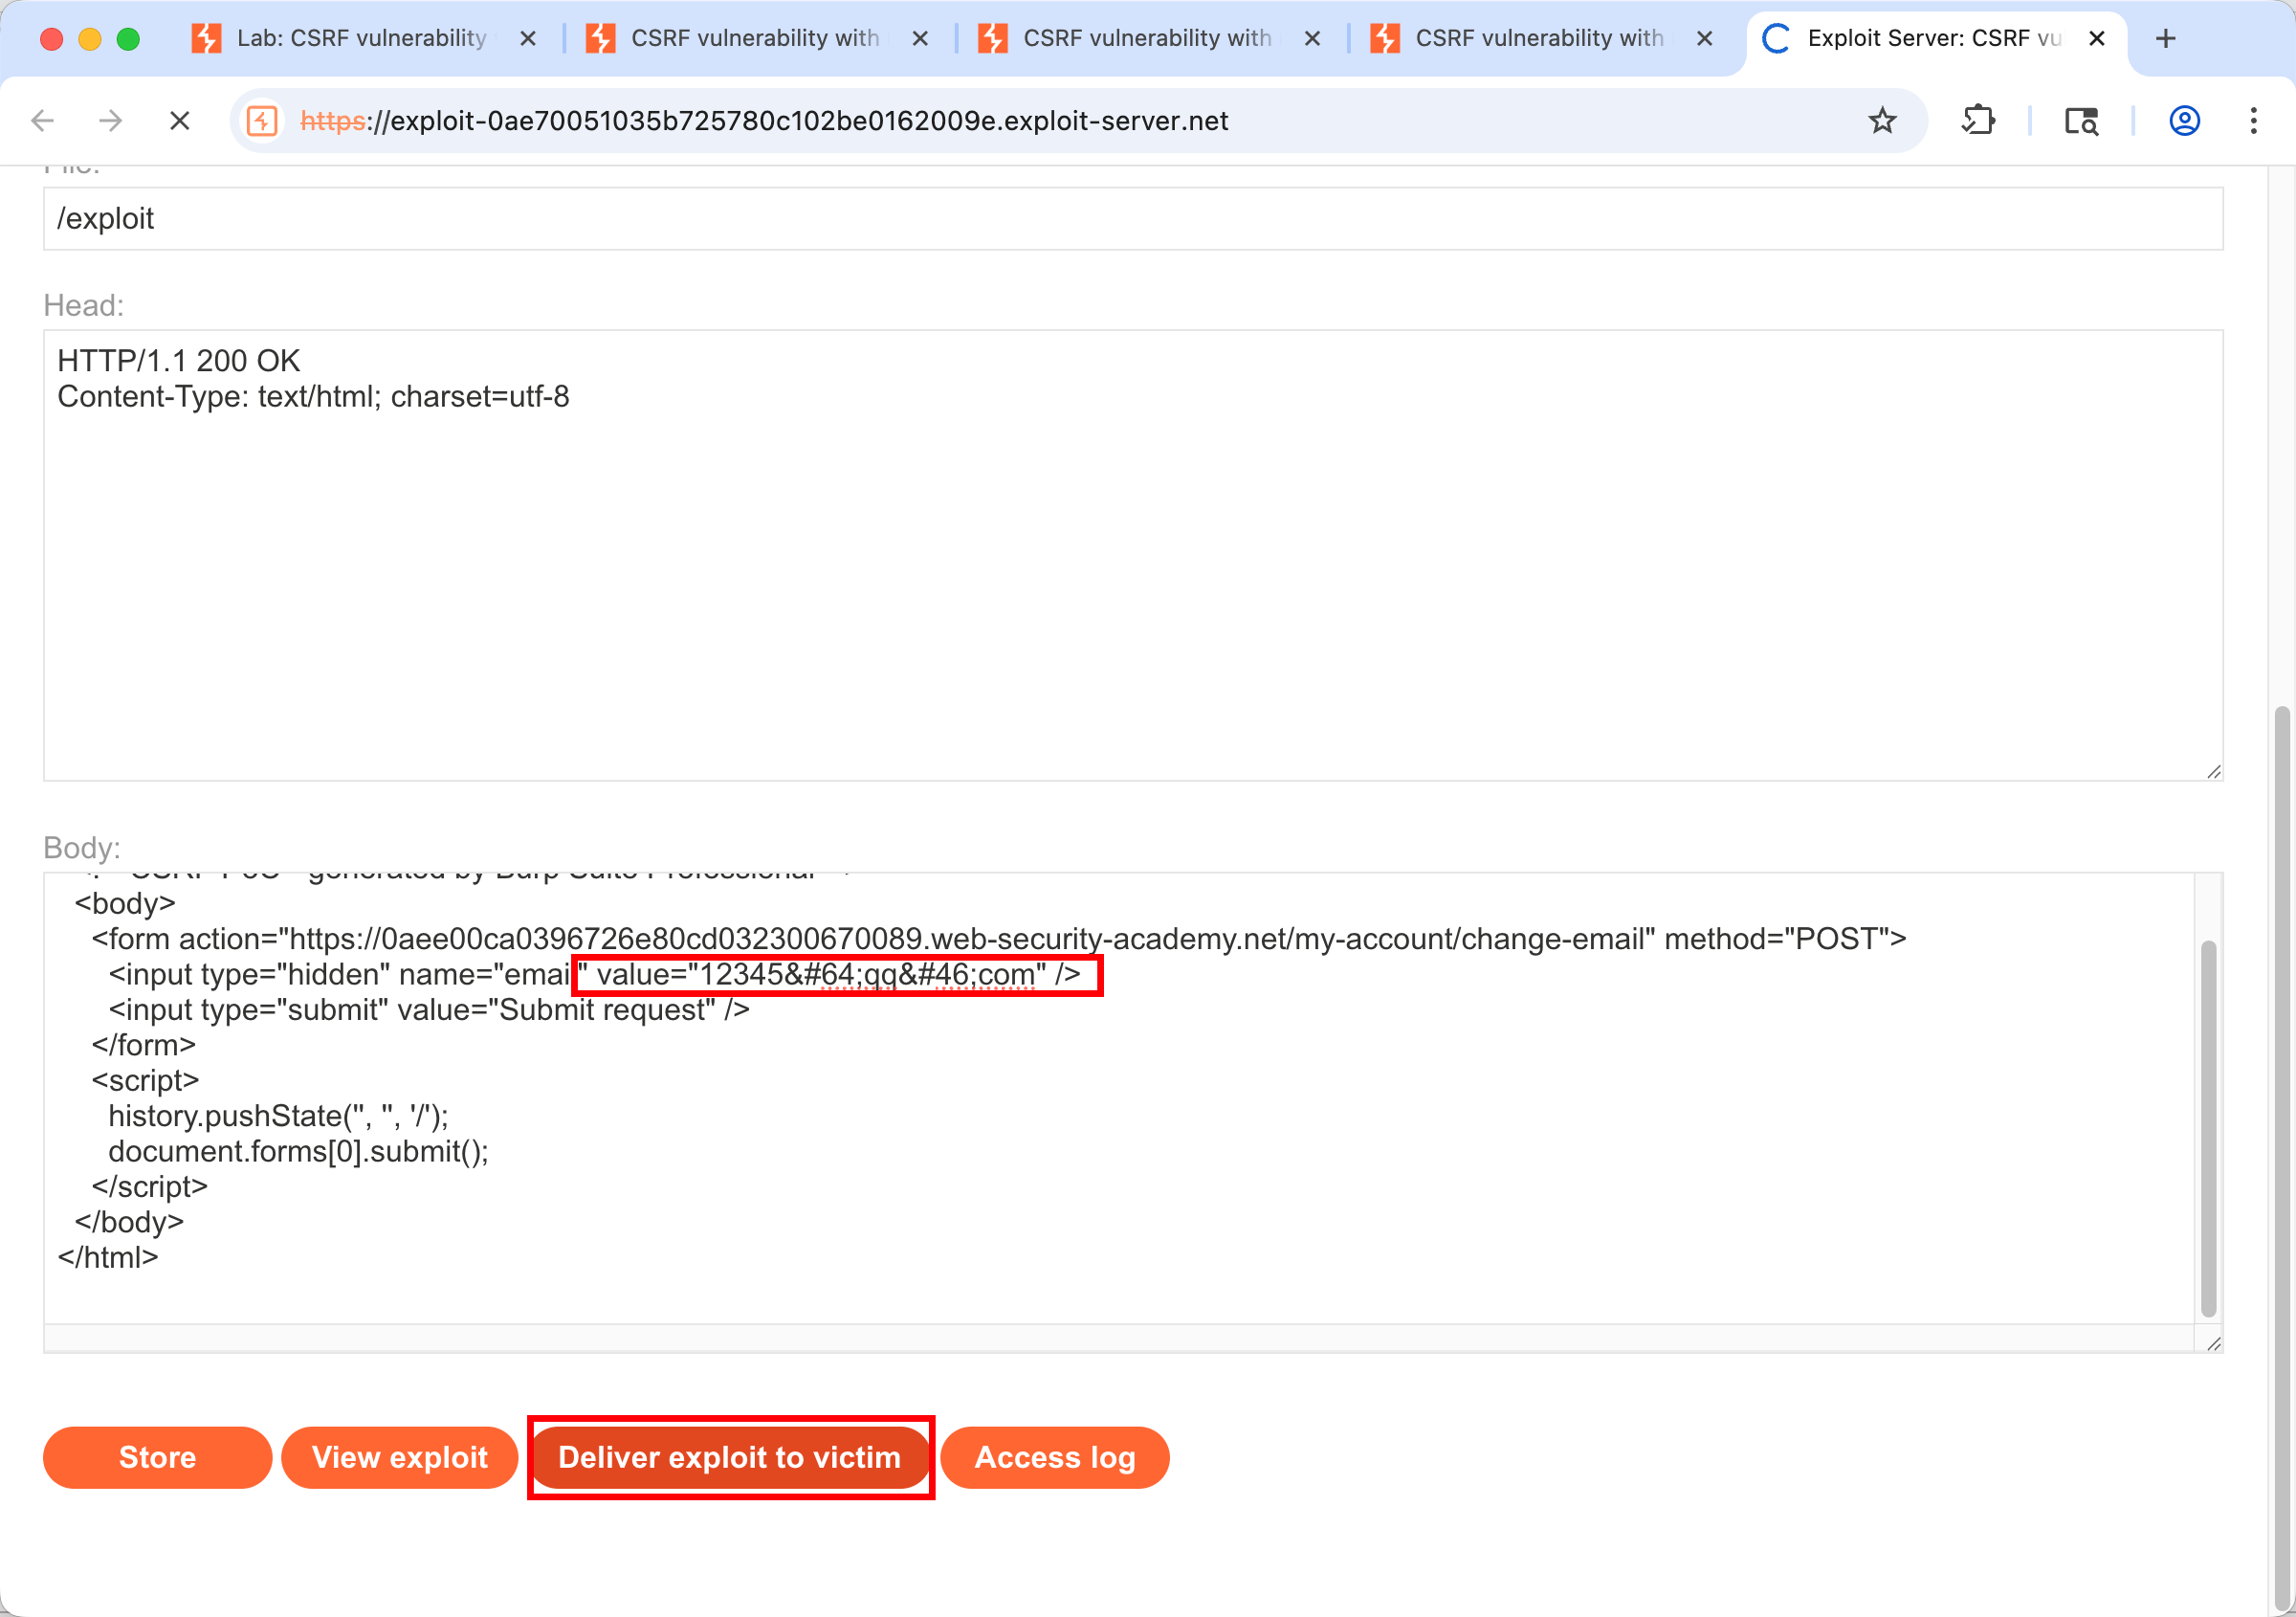
Task: Open Chrome three-dot menu
Action: pos(2253,121)
